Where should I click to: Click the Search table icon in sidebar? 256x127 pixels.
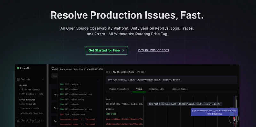(x=18, y=79)
